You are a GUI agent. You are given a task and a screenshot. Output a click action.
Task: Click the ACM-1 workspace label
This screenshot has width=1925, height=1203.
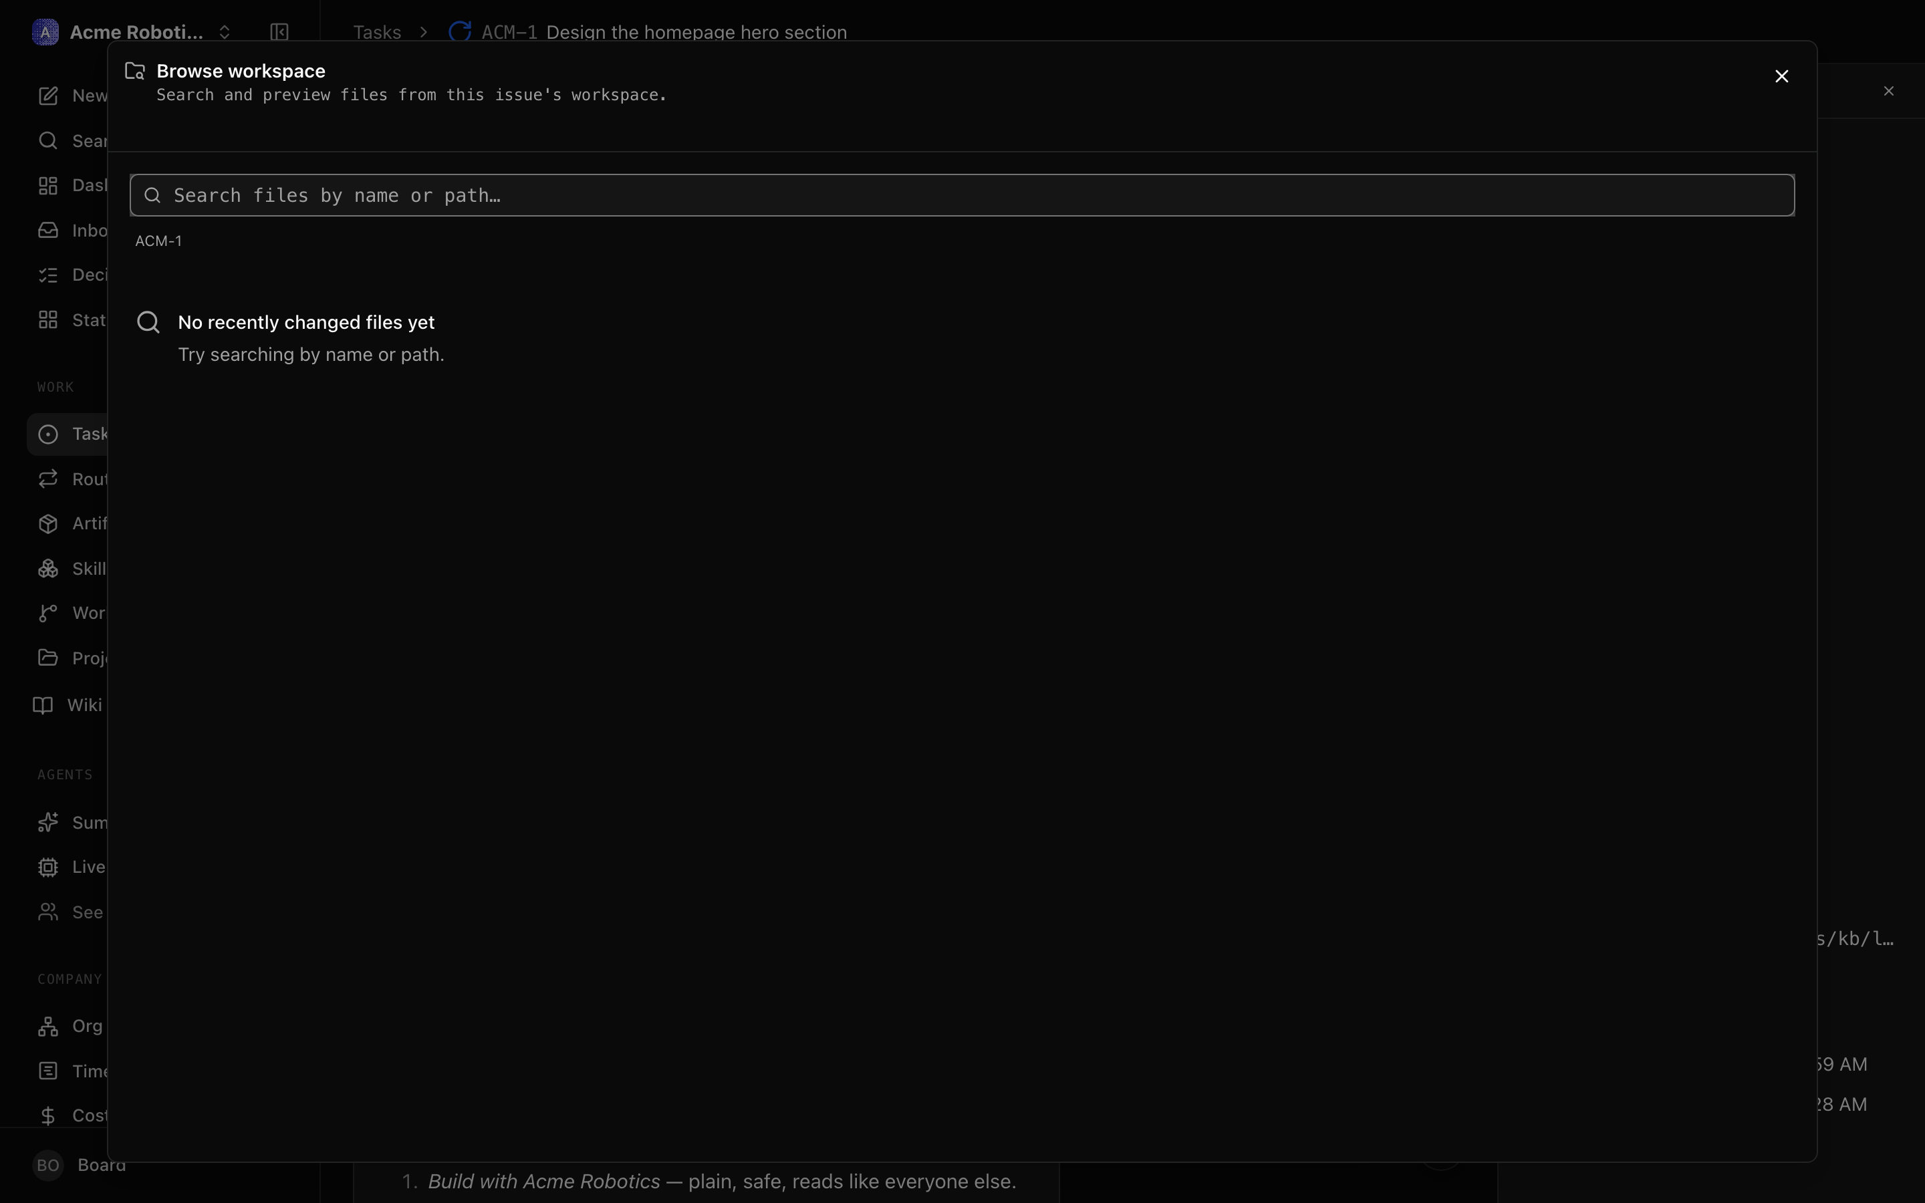click(158, 241)
